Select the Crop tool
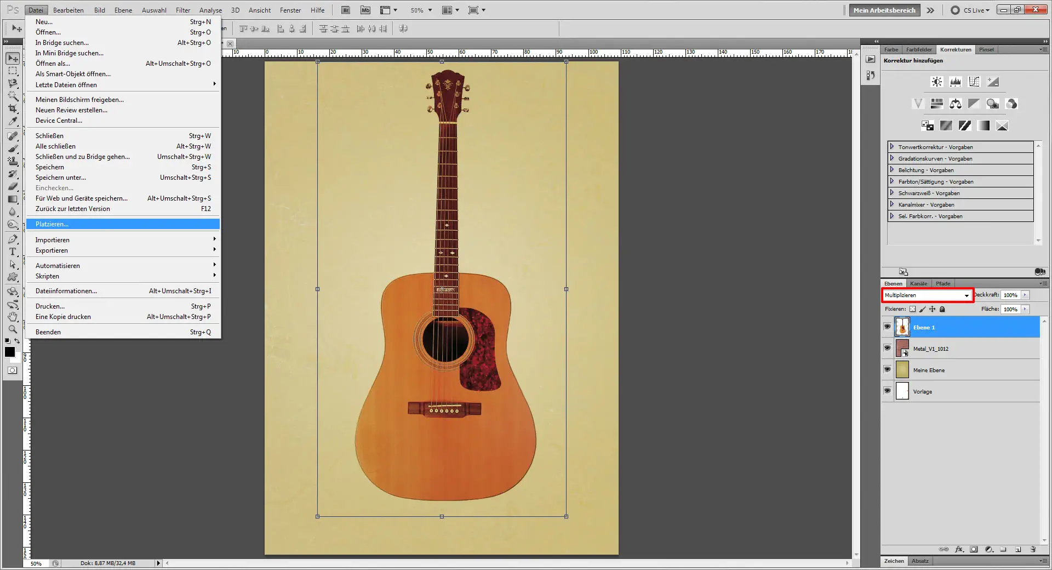Image resolution: width=1052 pixels, height=570 pixels. pyautogui.click(x=13, y=109)
